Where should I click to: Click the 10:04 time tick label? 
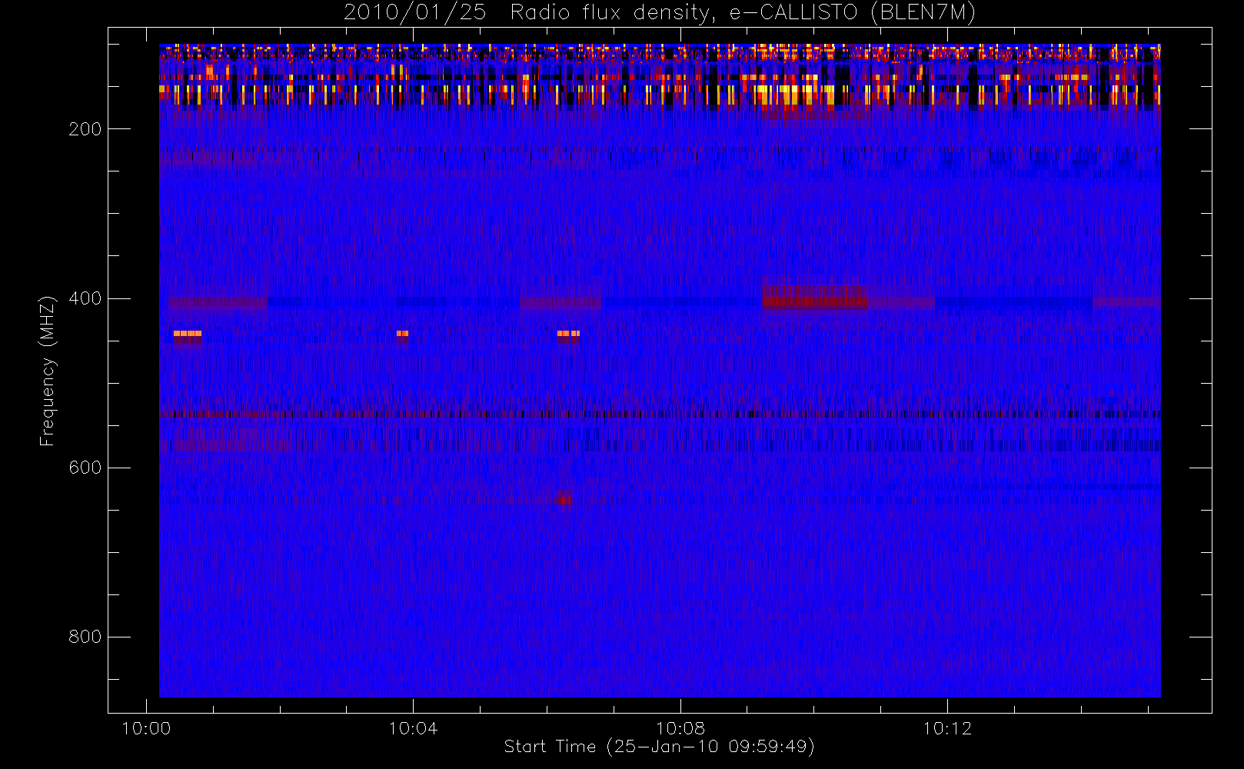click(413, 728)
